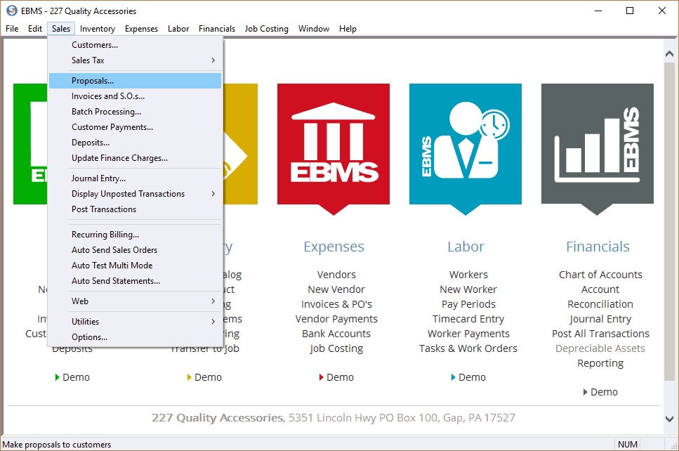The width and height of the screenshot is (679, 451).
Task: Click the blue Demo arrow under Labor
Action: [453, 377]
